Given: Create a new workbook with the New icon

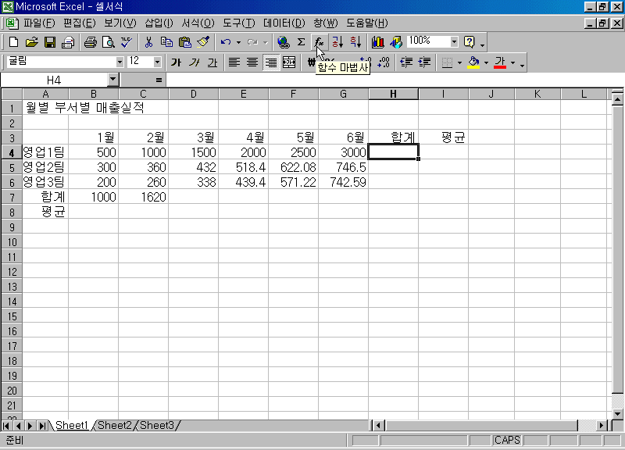Looking at the screenshot, I should pyautogui.click(x=13, y=42).
